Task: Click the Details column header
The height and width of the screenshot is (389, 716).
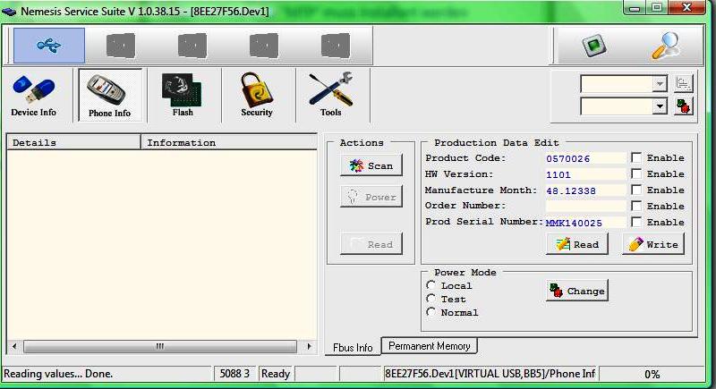Action: click(73, 143)
